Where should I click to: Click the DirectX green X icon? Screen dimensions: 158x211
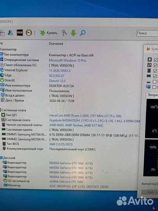coord(2,80)
